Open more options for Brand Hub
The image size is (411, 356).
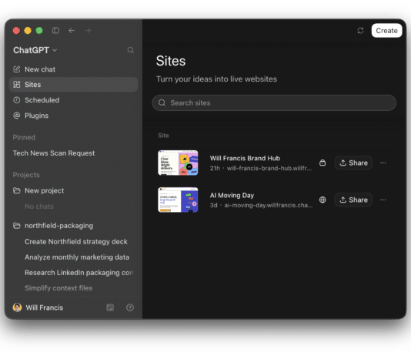(383, 163)
